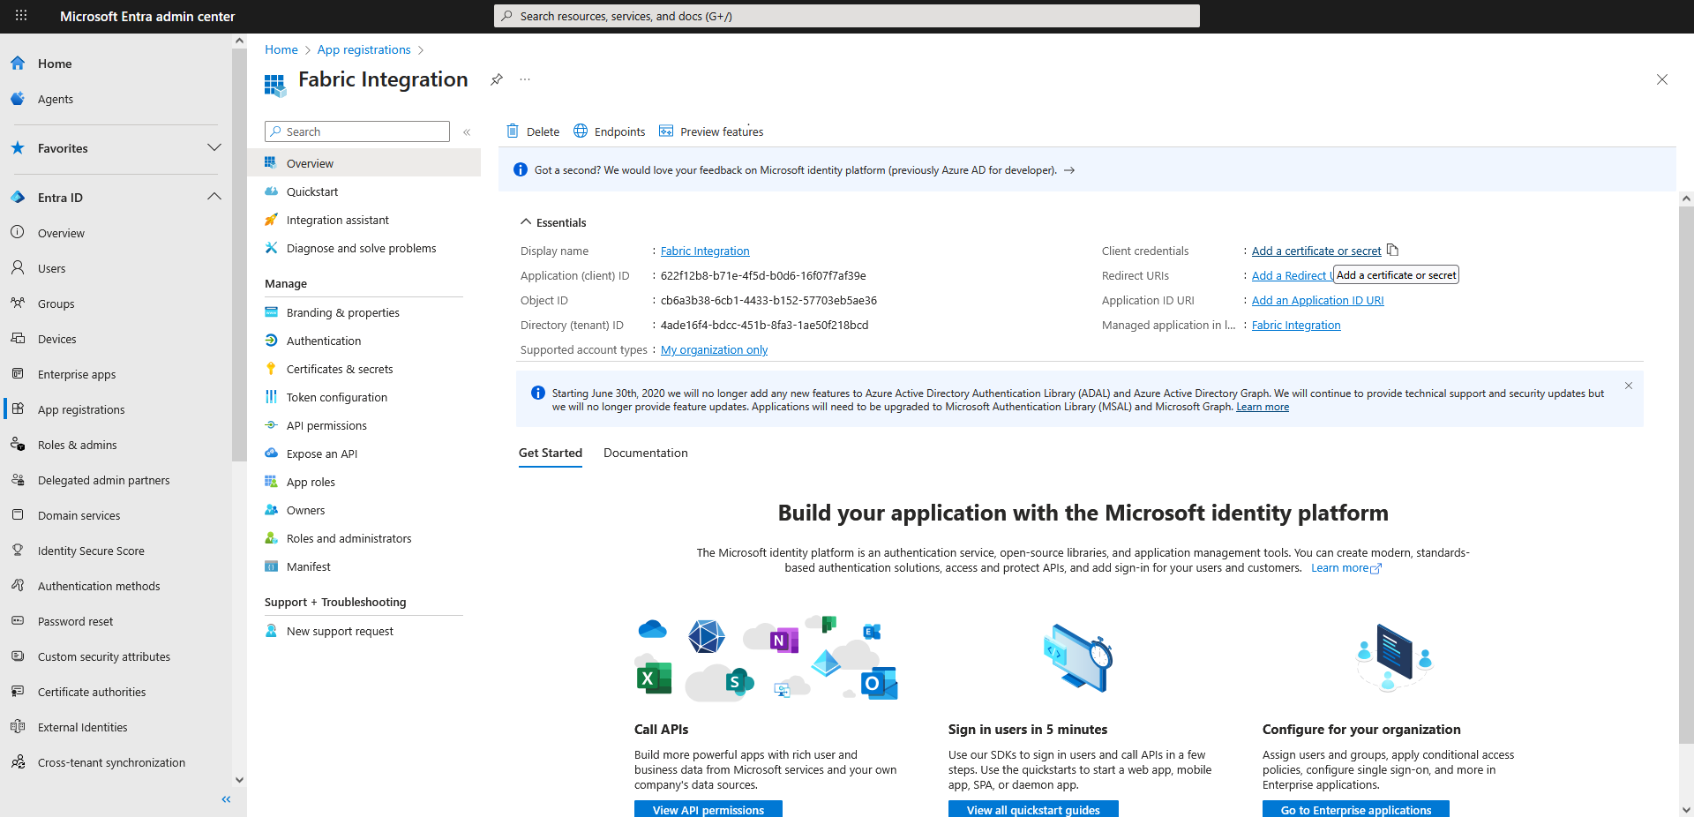Image resolution: width=1694 pixels, height=817 pixels.
Task: Copy client credentials using the copy icon
Action: point(1392,251)
